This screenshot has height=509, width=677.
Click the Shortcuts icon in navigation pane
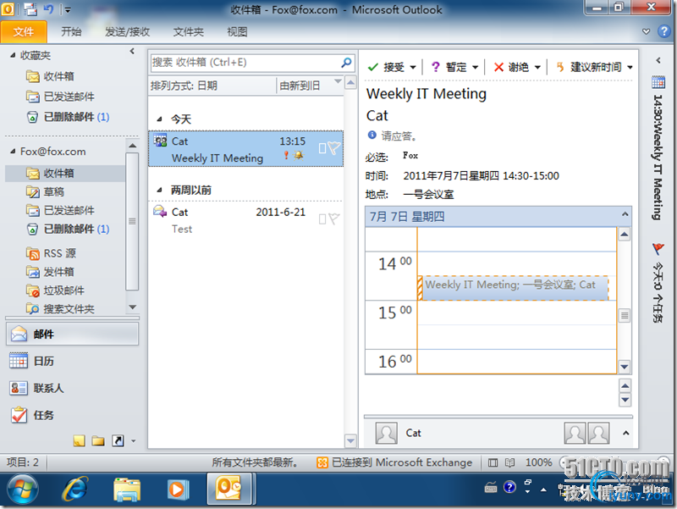[x=118, y=440]
